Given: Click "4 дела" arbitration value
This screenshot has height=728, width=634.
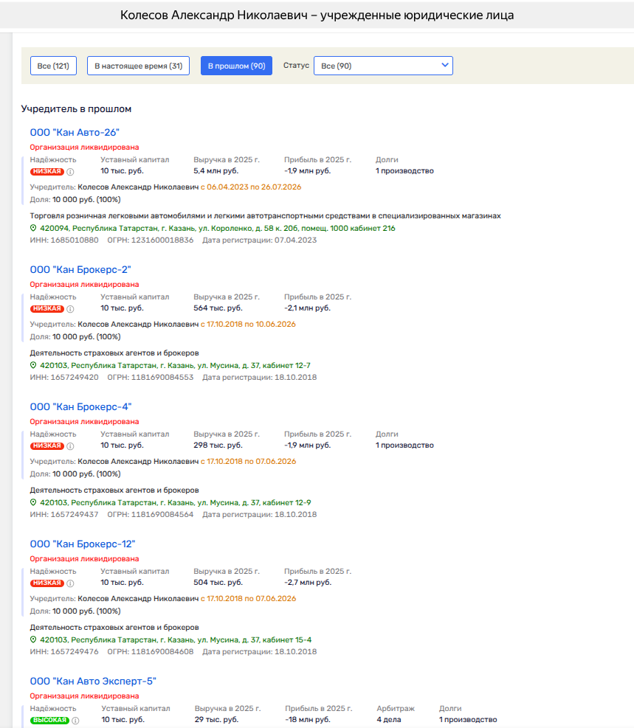Looking at the screenshot, I should click(389, 720).
